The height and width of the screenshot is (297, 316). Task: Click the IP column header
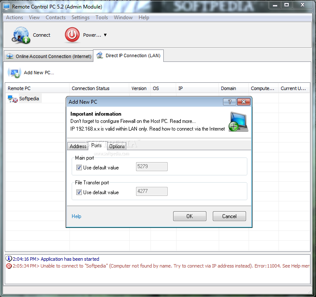pyautogui.click(x=197, y=88)
